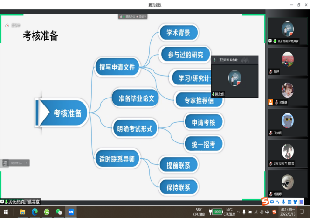Open Microsoft Edge from the taskbar
310x218 pixels.
34,212
